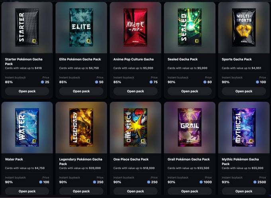271x198 pixels.
Task: Click the Water Pack title
Action: (x=14, y=159)
